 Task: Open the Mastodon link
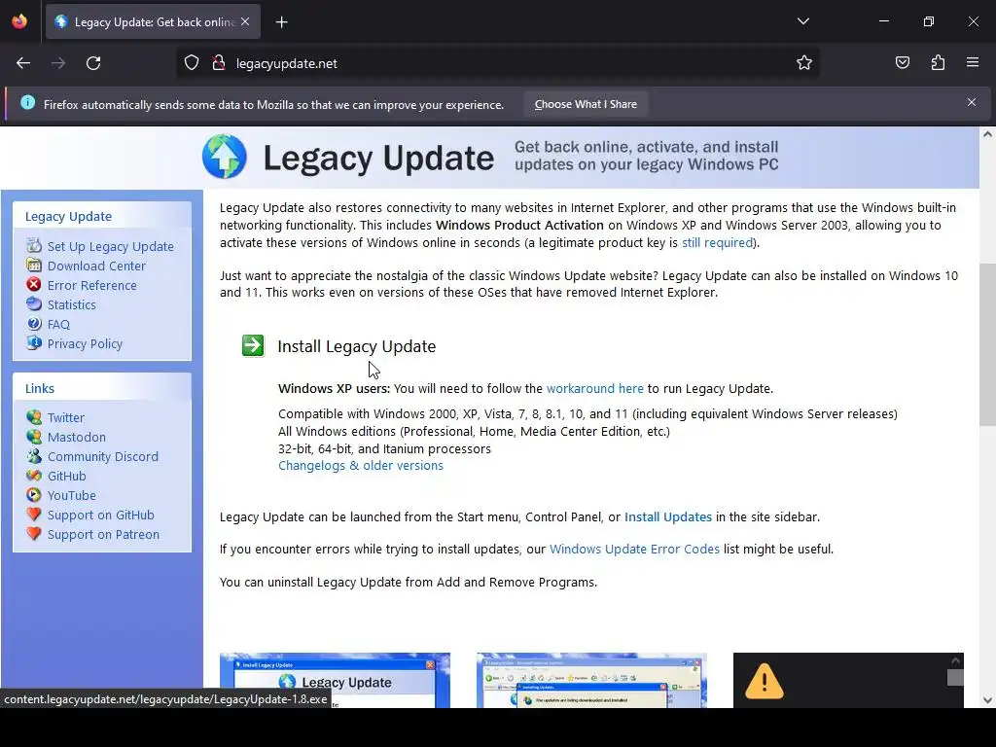(x=77, y=438)
